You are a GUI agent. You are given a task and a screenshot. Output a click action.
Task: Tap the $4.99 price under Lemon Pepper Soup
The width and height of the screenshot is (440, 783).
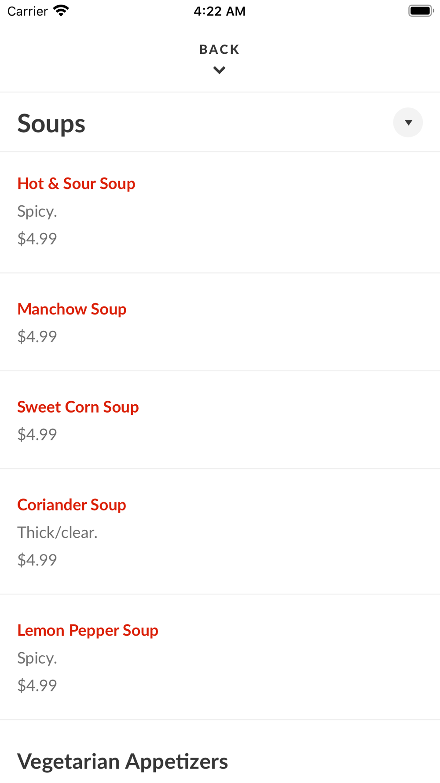coord(37,685)
